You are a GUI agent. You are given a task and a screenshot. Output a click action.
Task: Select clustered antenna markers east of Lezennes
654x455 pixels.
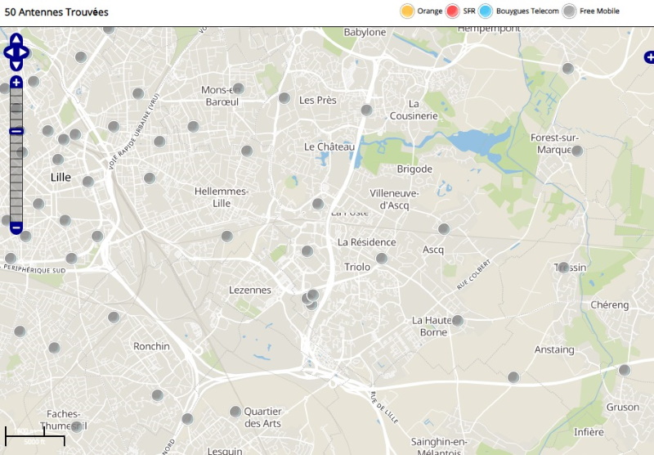[311, 300]
